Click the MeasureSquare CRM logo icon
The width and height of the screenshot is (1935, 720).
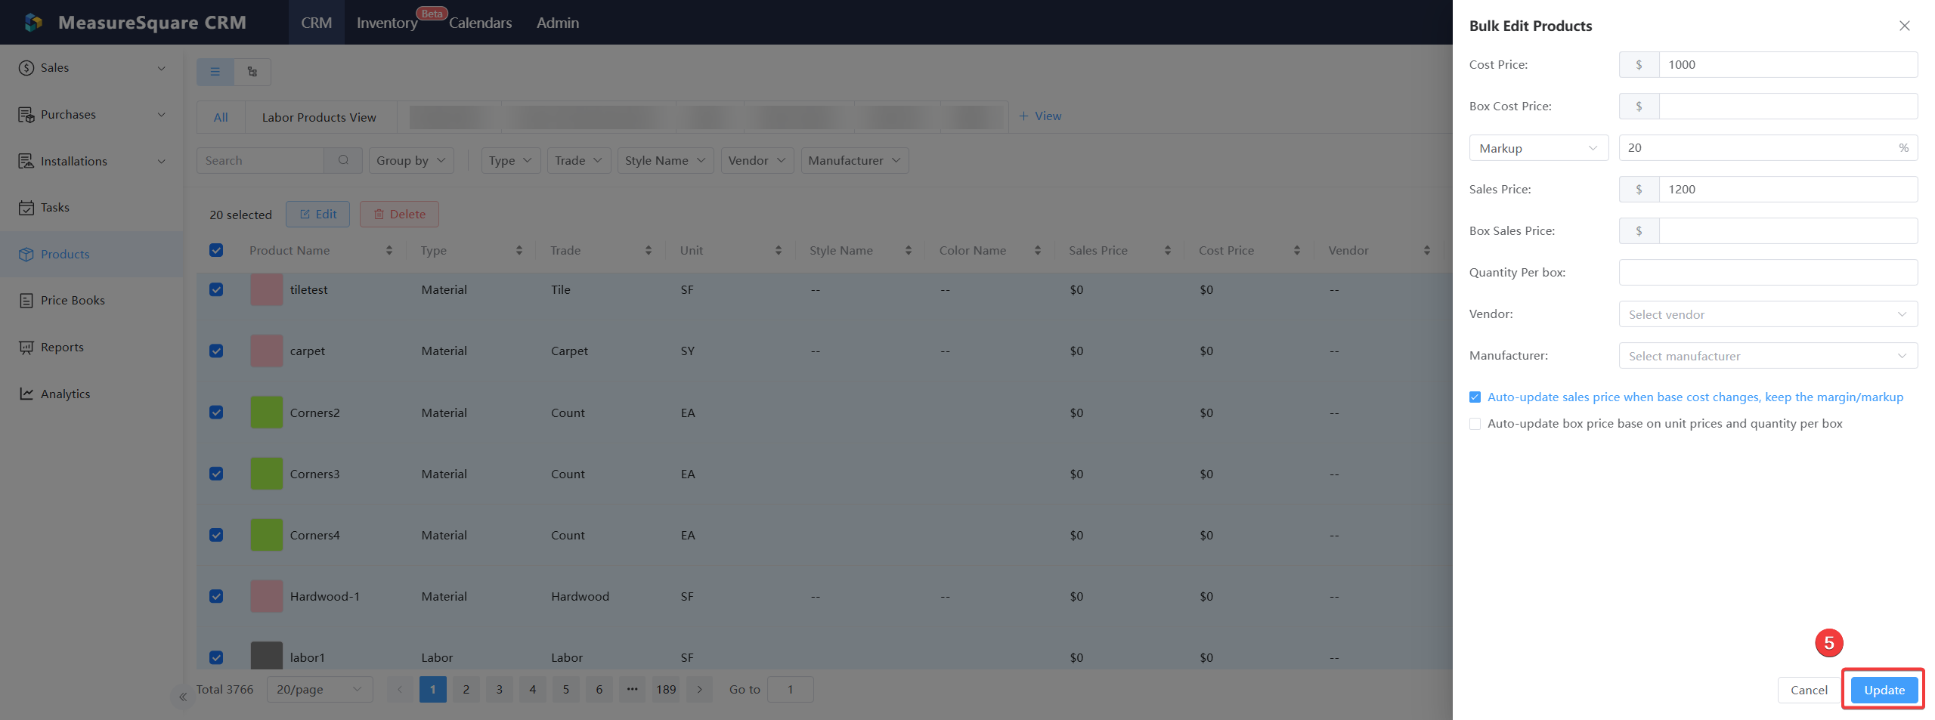[33, 23]
